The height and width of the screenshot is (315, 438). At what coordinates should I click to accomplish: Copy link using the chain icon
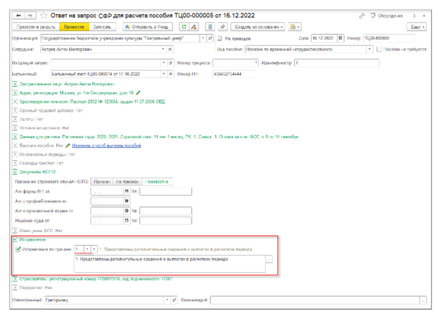point(362,16)
